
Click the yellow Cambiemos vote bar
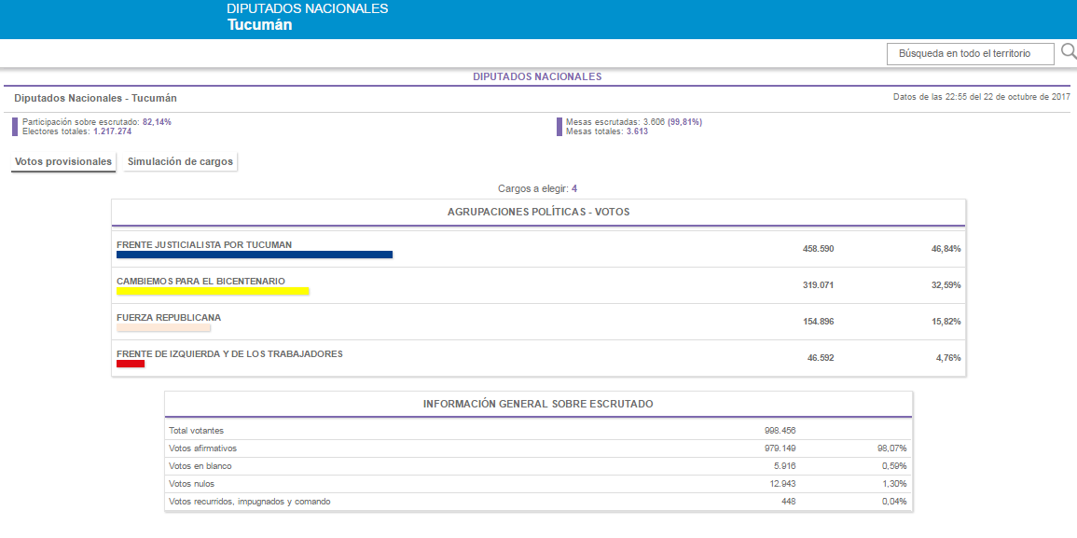[x=213, y=291]
